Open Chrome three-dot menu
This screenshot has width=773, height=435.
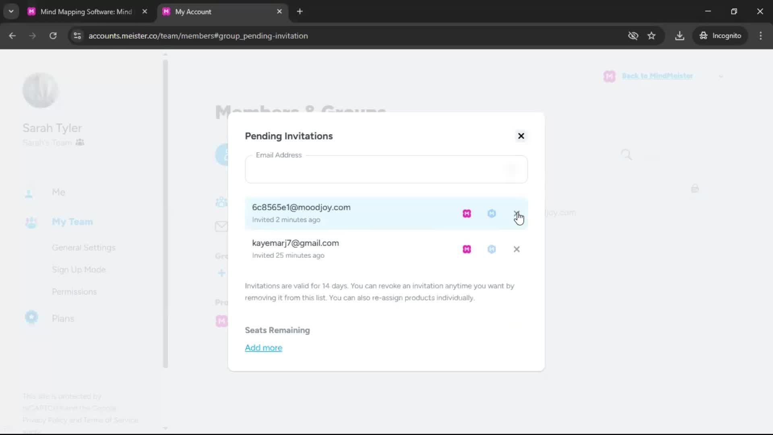(x=761, y=36)
